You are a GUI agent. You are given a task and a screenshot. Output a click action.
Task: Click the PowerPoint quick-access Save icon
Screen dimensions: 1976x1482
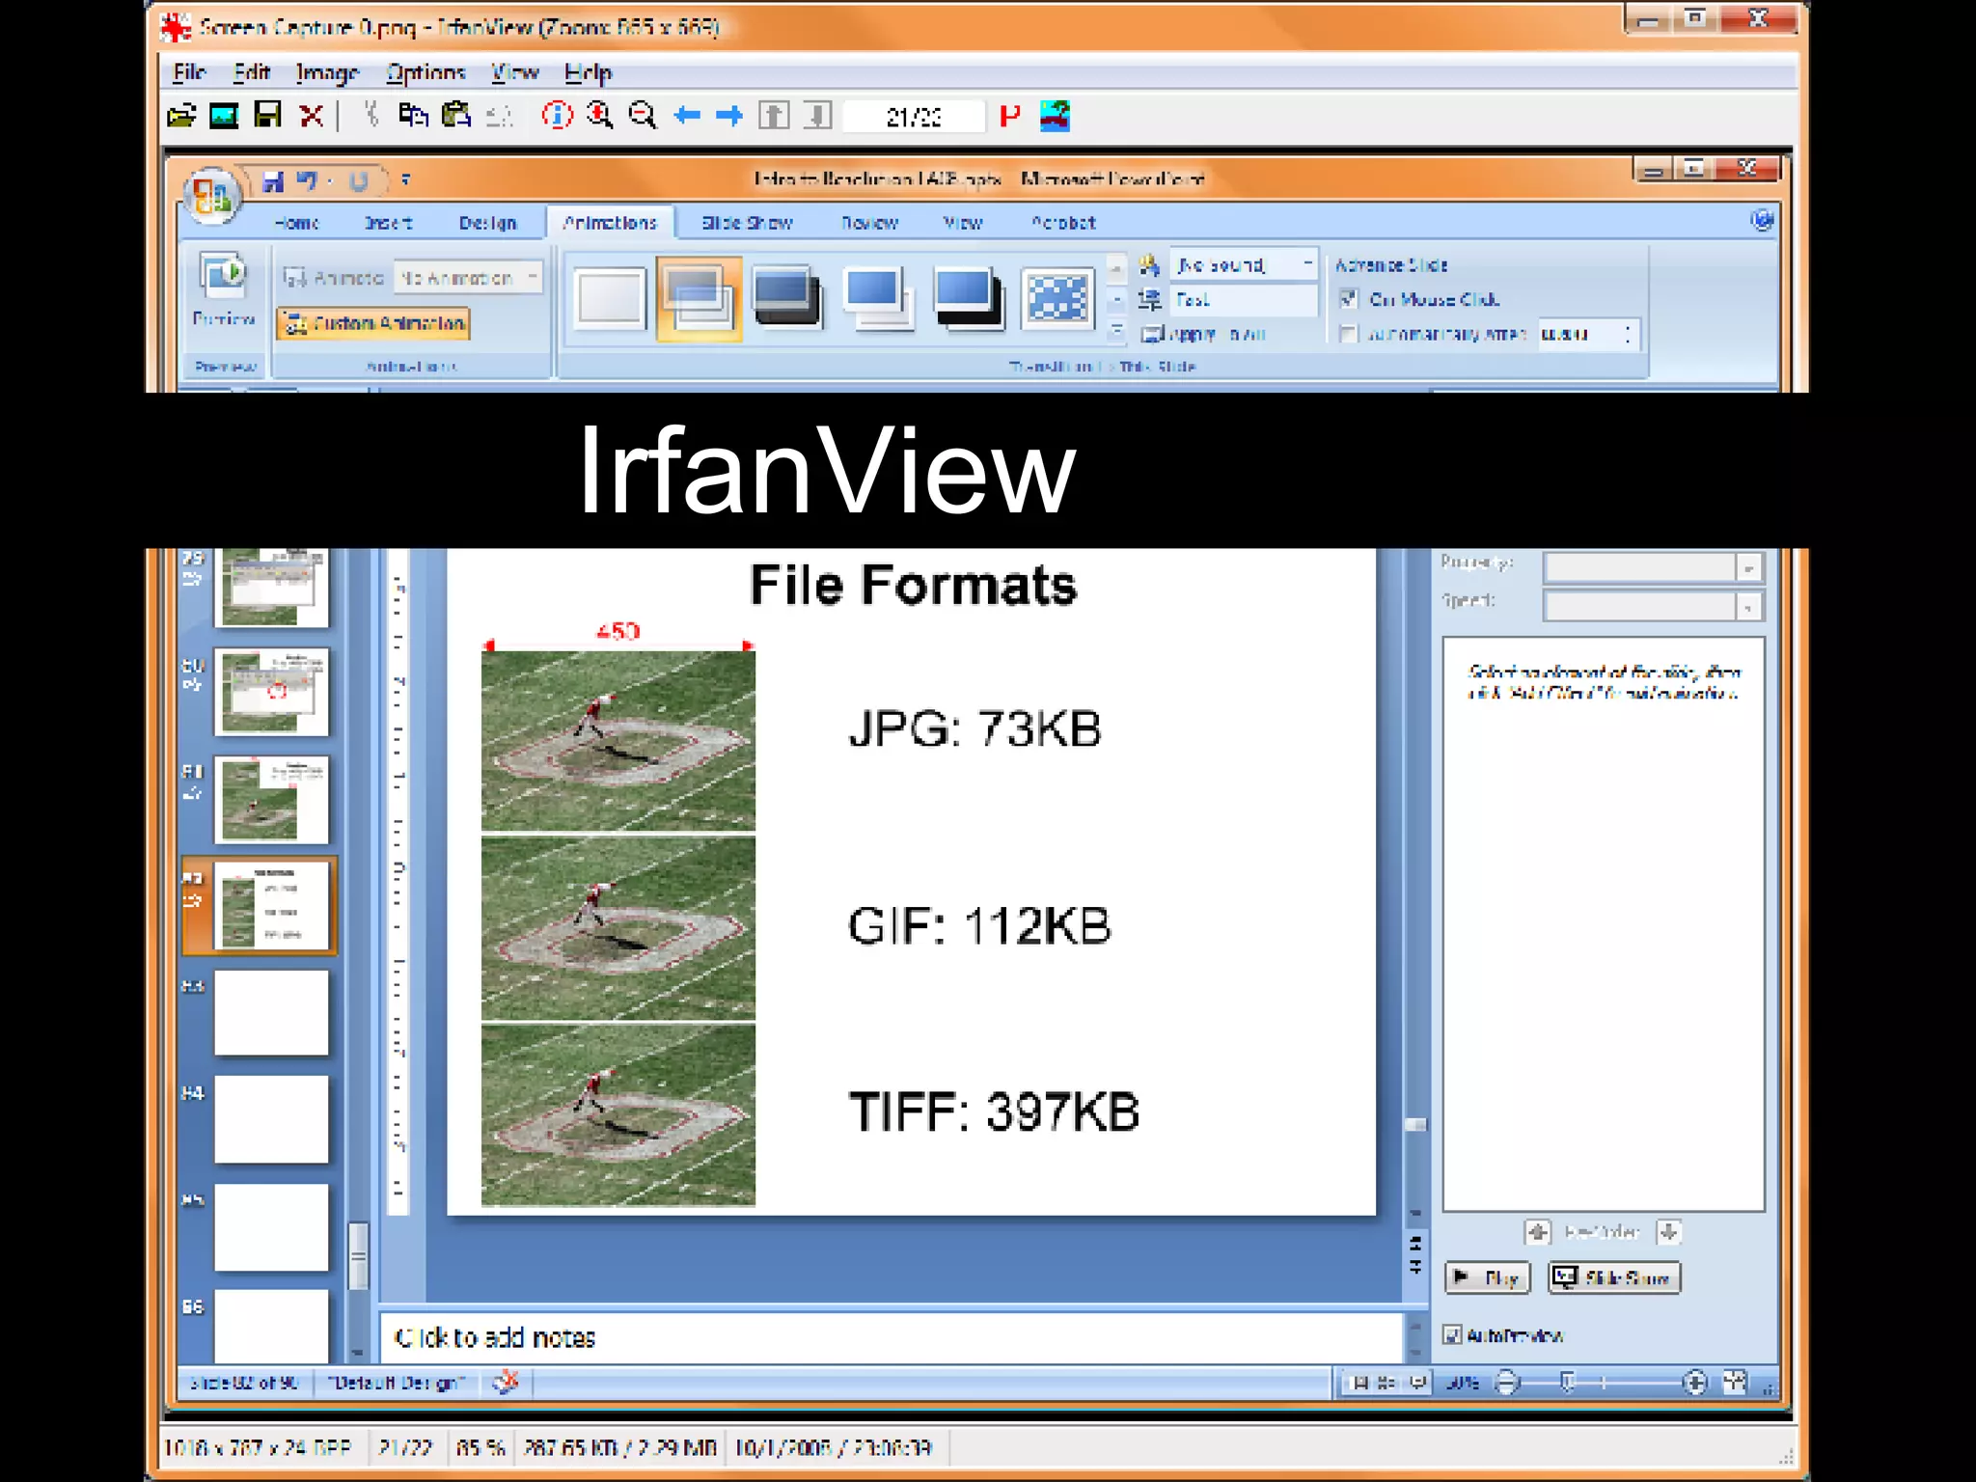273,181
